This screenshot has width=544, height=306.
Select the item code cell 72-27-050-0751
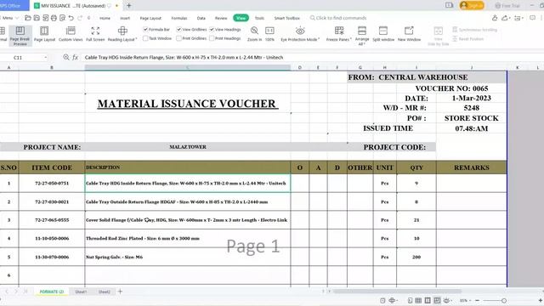click(52, 184)
